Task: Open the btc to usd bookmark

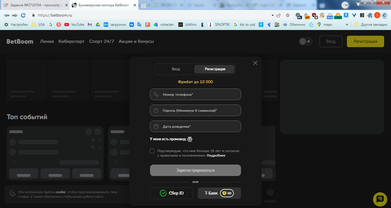Action: [x=244, y=25]
